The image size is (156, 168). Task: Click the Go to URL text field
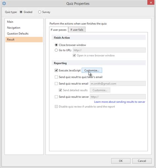tap(109, 50)
